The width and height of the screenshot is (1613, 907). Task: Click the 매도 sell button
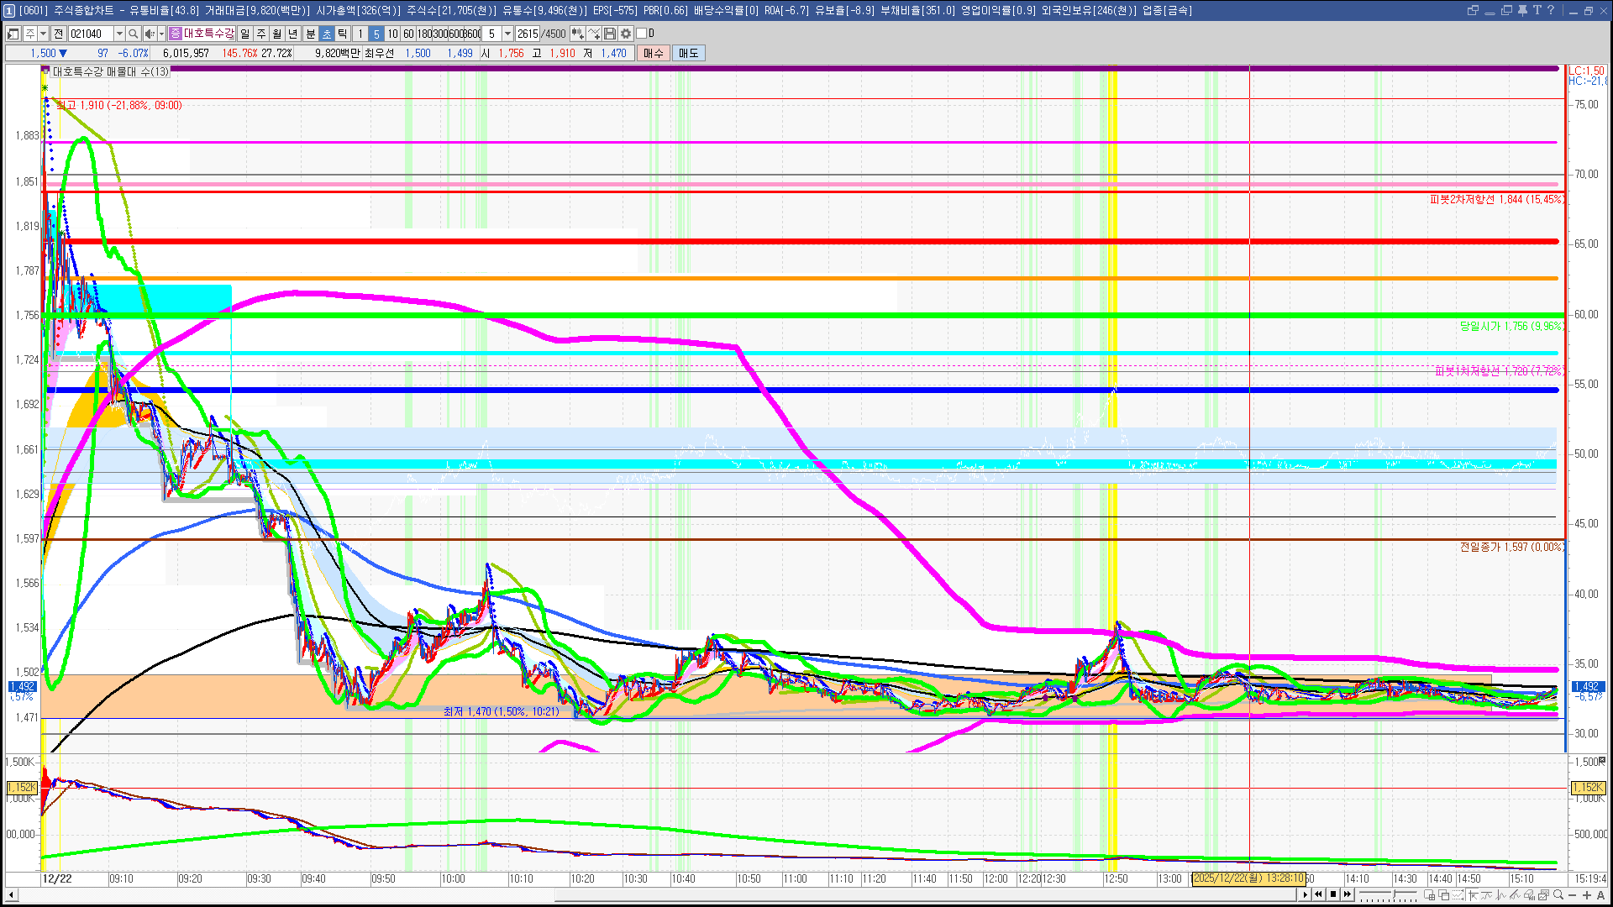(x=689, y=53)
